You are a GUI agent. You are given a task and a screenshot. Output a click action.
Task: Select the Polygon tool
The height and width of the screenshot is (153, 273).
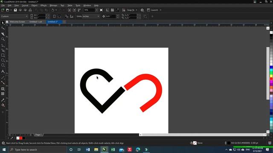3,65
